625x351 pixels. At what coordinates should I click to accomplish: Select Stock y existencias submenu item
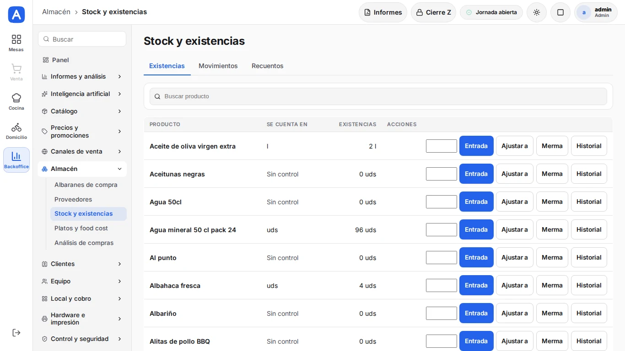(88, 213)
